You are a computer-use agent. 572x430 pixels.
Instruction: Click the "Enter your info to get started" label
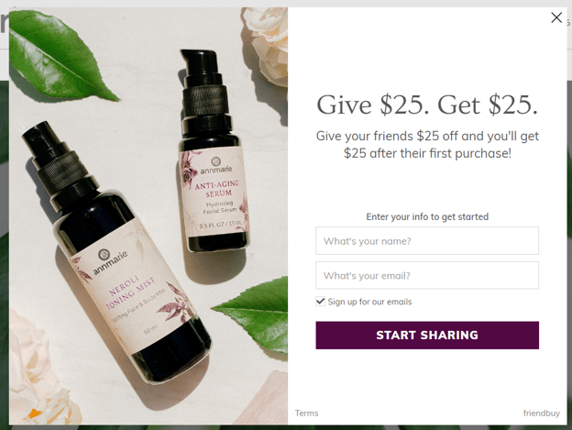[427, 216]
